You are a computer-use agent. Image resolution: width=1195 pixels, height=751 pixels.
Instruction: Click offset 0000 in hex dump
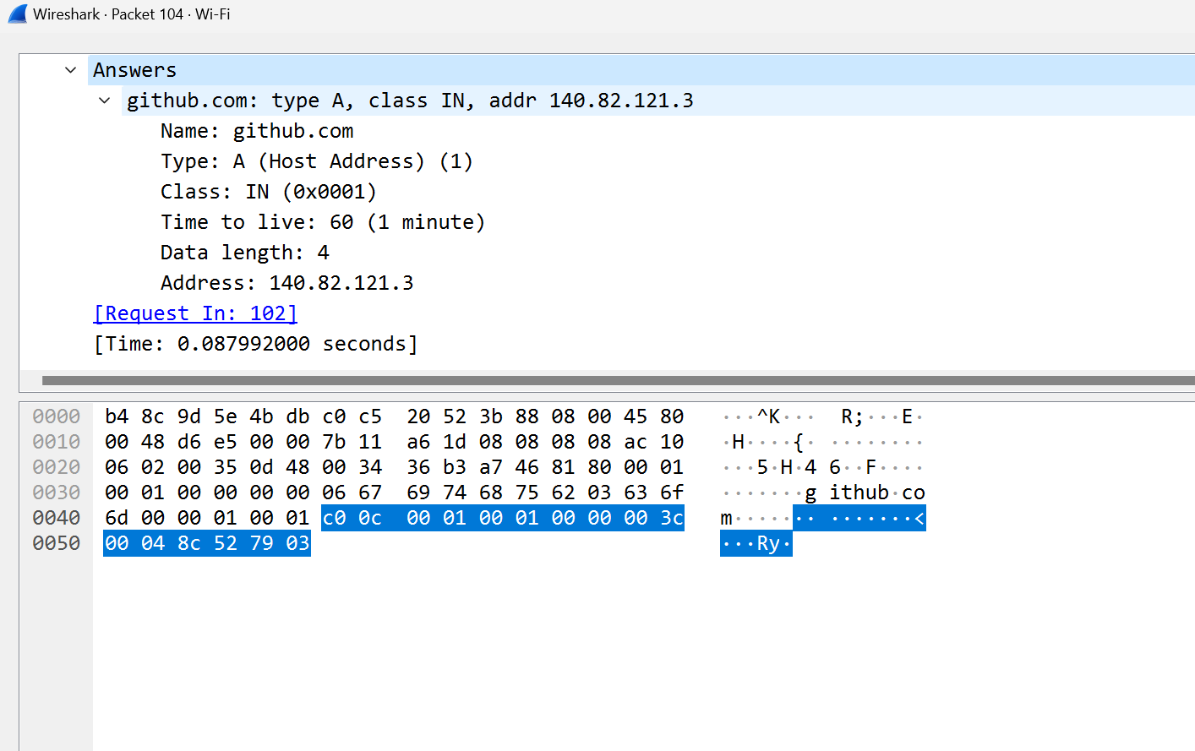(57, 416)
